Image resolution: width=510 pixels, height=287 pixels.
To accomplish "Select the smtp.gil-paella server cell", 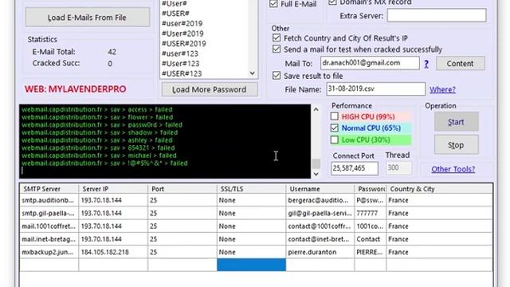I will [x=49, y=213].
